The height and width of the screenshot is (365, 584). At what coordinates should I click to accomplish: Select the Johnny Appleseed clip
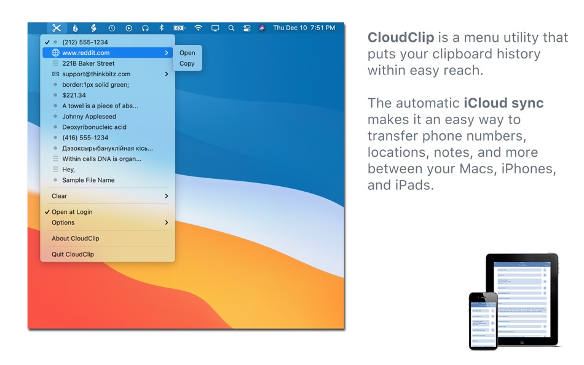[108, 117]
